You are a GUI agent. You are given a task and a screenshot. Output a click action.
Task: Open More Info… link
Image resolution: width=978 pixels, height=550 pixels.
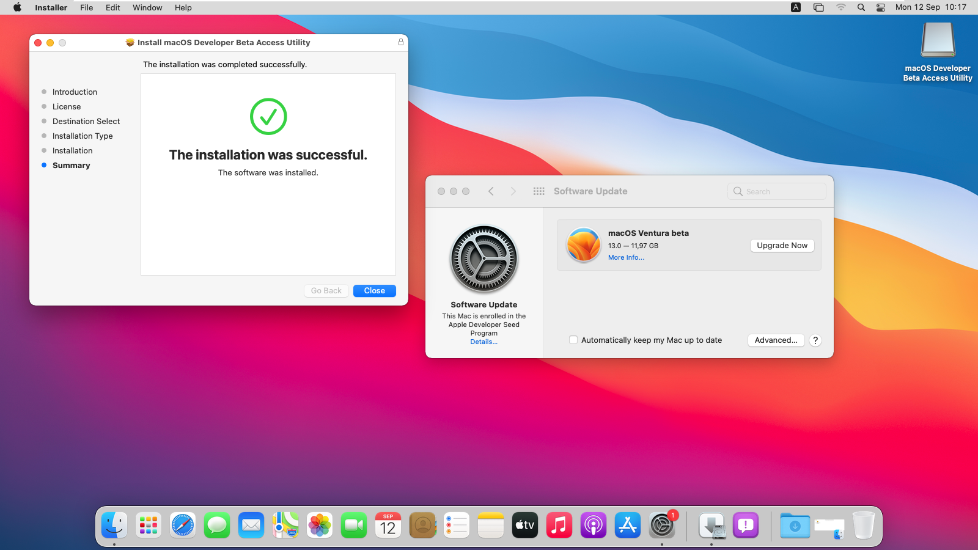pyautogui.click(x=626, y=257)
